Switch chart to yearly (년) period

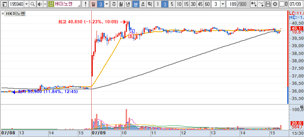pos(128,4)
